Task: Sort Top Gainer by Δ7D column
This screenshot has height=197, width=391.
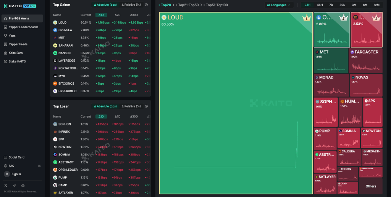Action: click(117, 15)
